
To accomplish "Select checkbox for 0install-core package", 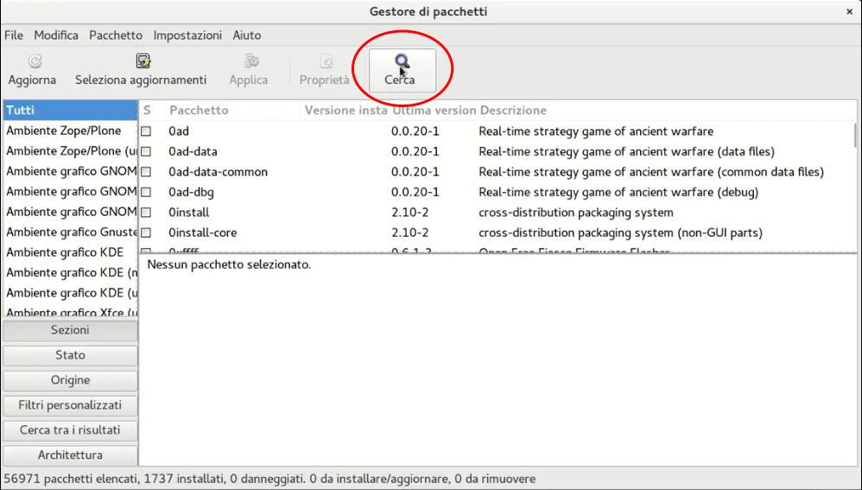I will click(146, 232).
